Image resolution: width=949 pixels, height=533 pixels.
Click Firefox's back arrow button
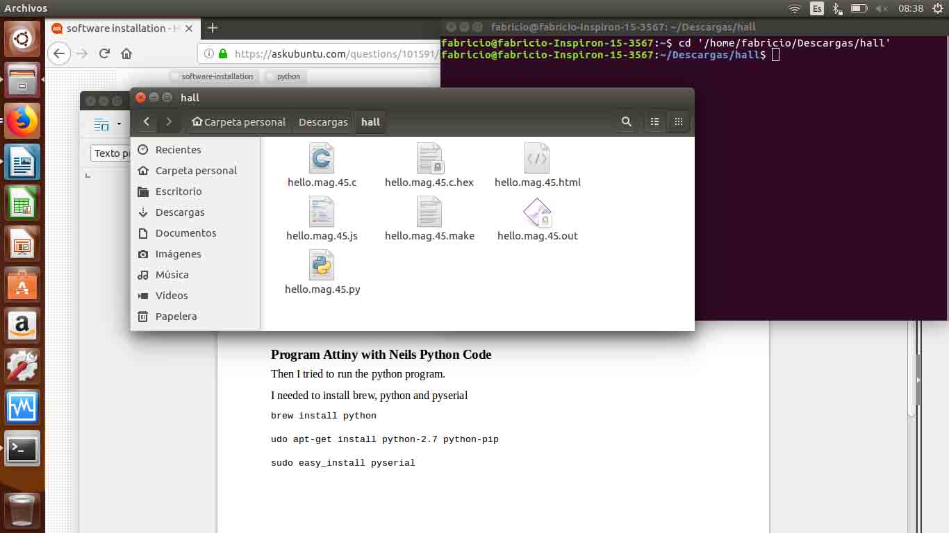coord(59,53)
